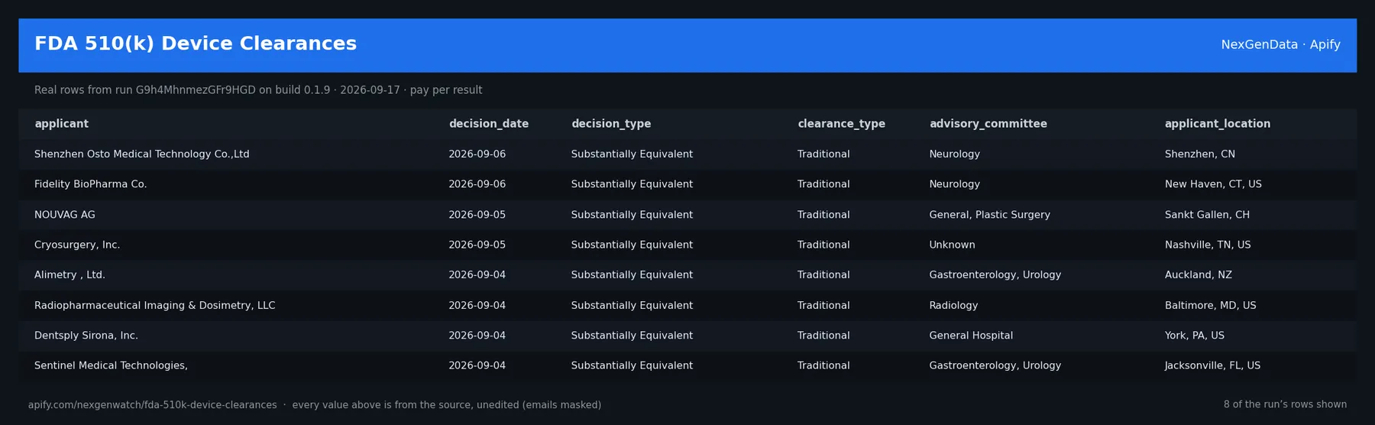Select Radiopharmaceutical Imaging & Dosimetry, LLC

(x=154, y=305)
